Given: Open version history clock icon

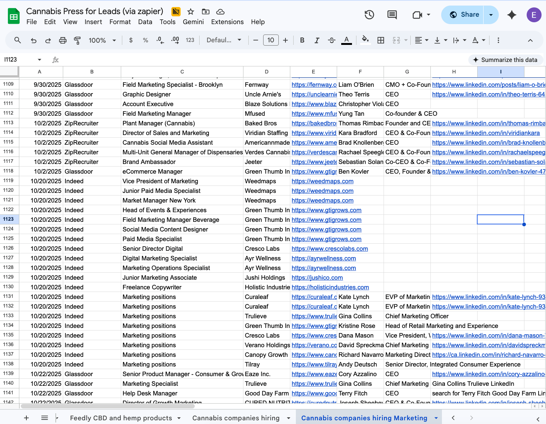Looking at the screenshot, I should pyautogui.click(x=369, y=15).
